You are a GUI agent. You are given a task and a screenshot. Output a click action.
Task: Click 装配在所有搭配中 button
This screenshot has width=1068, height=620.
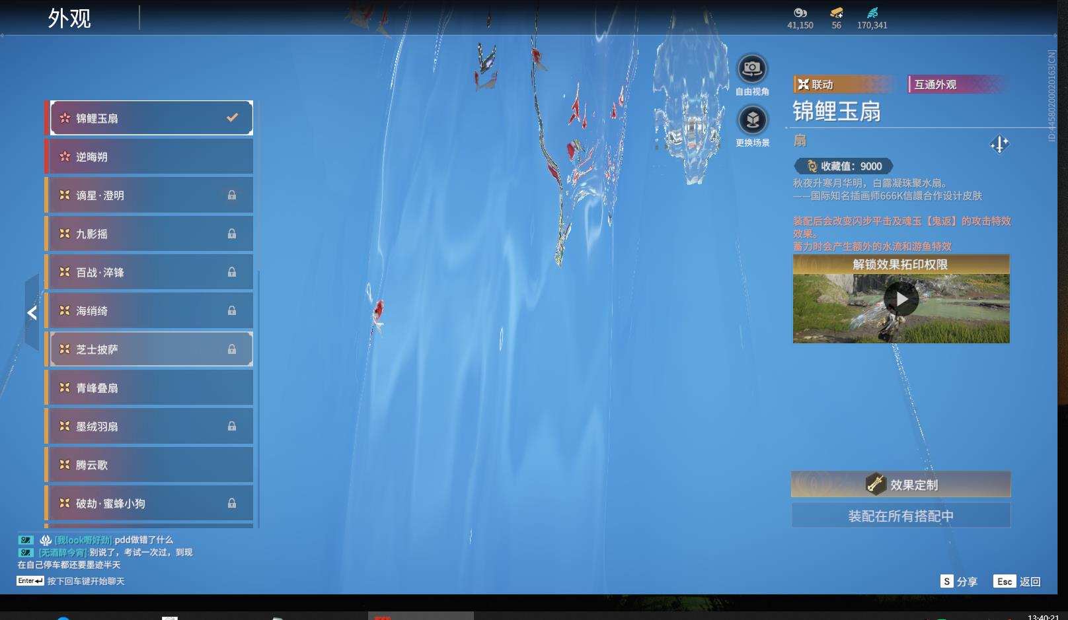pyautogui.click(x=901, y=516)
